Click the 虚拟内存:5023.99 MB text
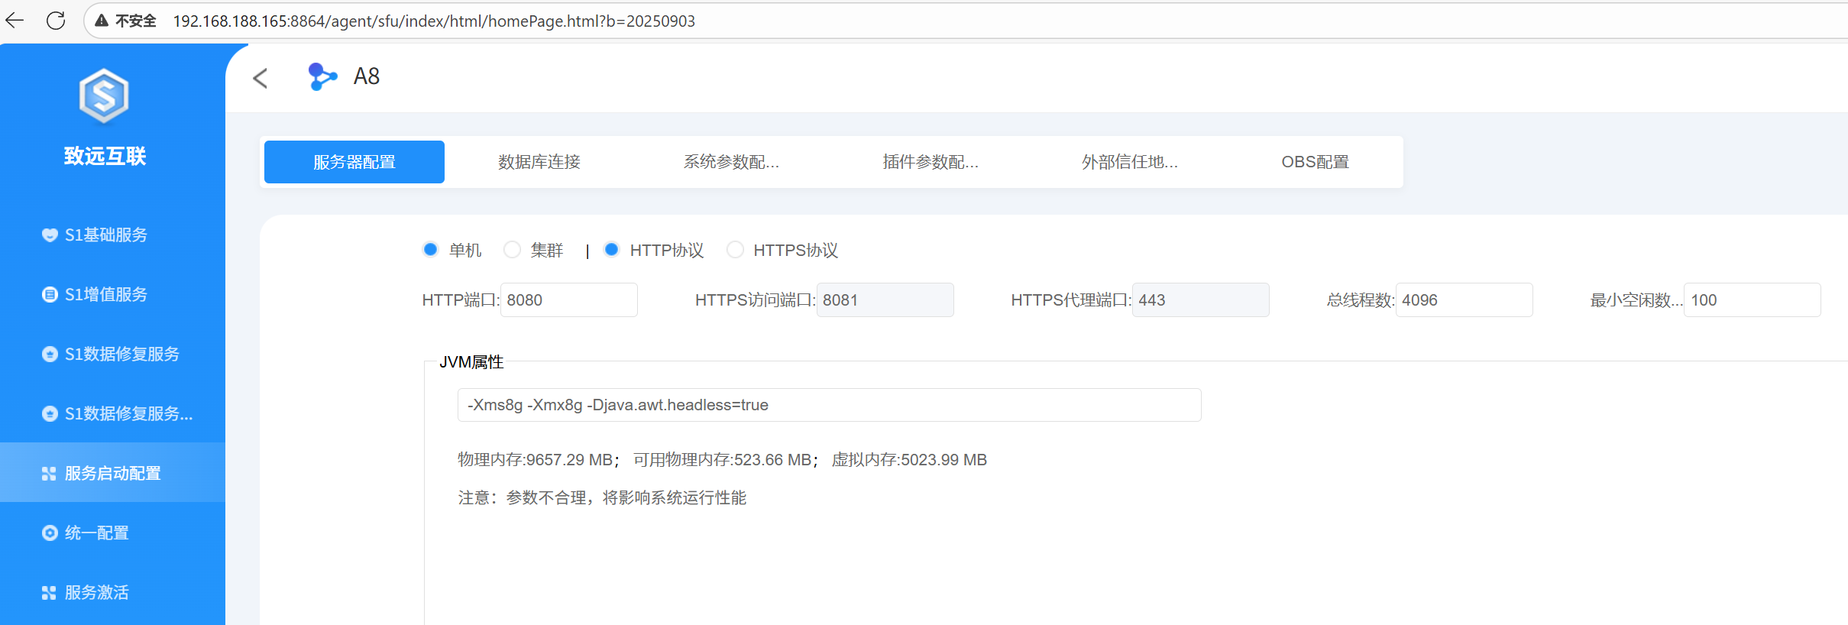 click(909, 460)
